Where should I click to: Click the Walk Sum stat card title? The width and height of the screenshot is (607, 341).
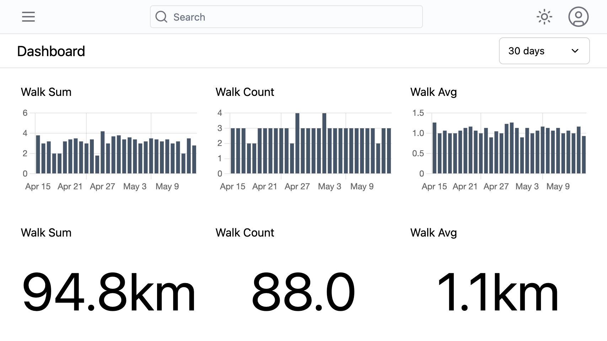(x=46, y=233)
